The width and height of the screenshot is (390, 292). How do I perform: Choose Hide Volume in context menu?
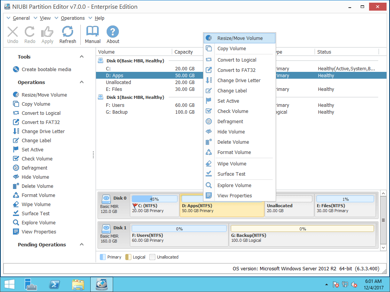[x=240, y=132]
